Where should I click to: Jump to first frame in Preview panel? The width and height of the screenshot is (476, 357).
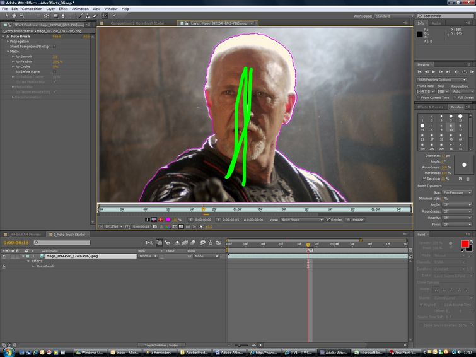pos(419,71)
